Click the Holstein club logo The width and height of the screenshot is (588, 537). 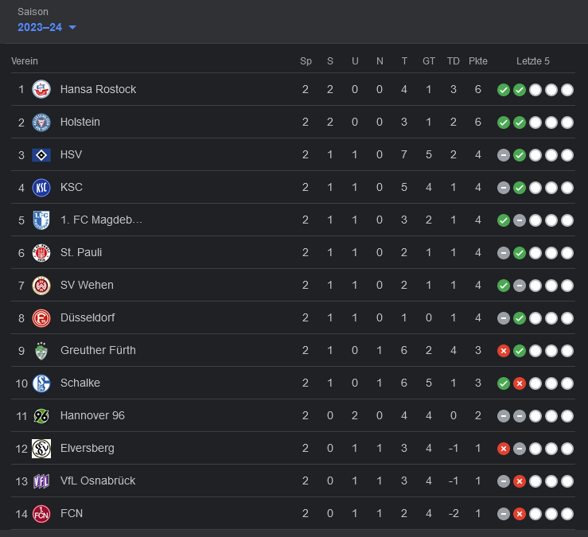[41, 122]
